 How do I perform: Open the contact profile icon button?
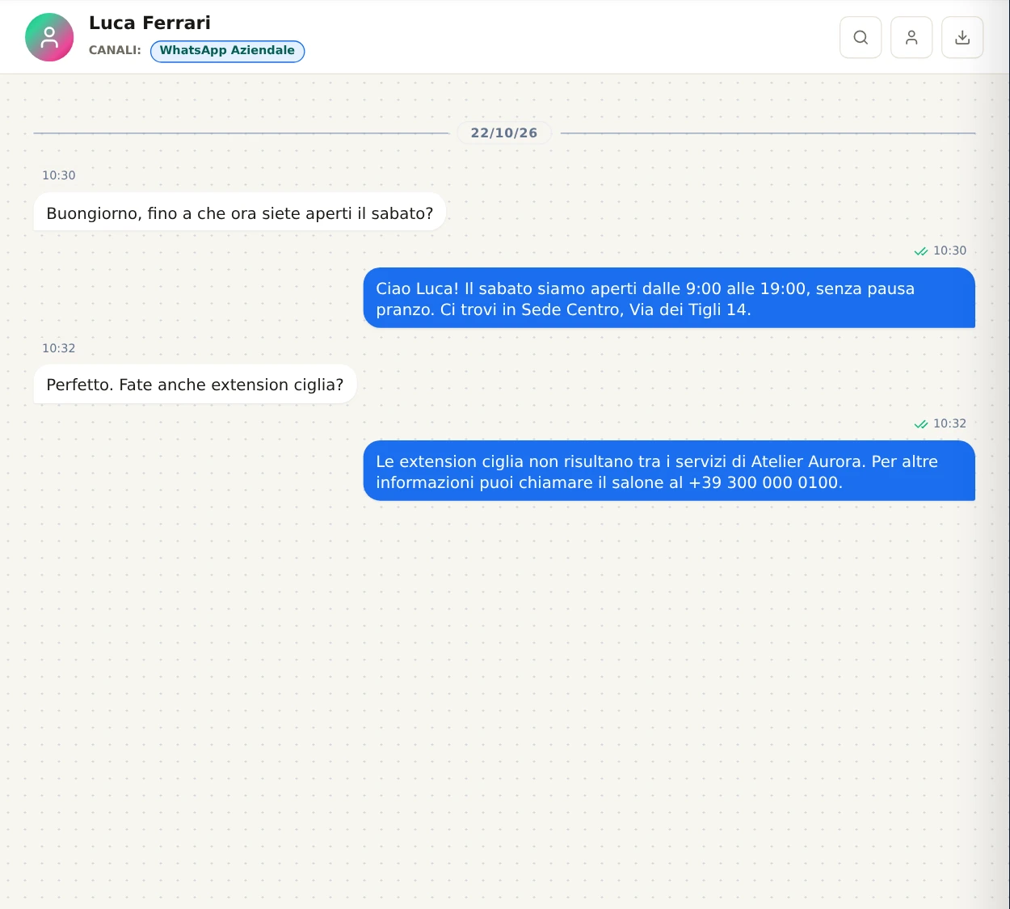[911, 37]
